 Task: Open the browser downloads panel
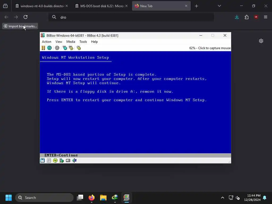tap(237, 17)
